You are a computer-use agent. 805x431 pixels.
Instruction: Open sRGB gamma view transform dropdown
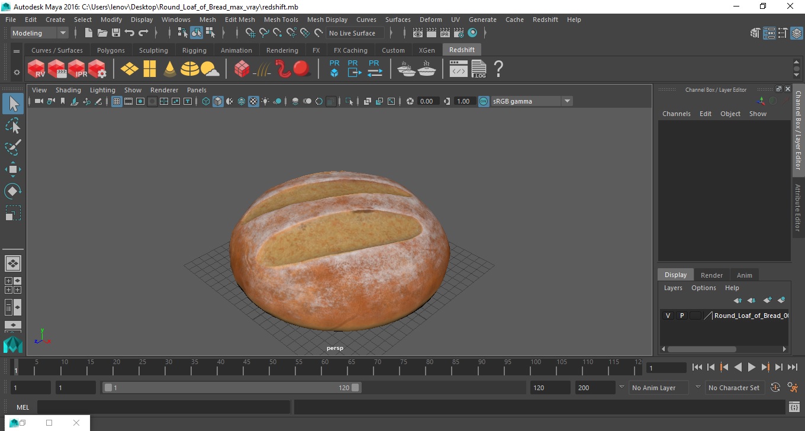click(532, 101)
